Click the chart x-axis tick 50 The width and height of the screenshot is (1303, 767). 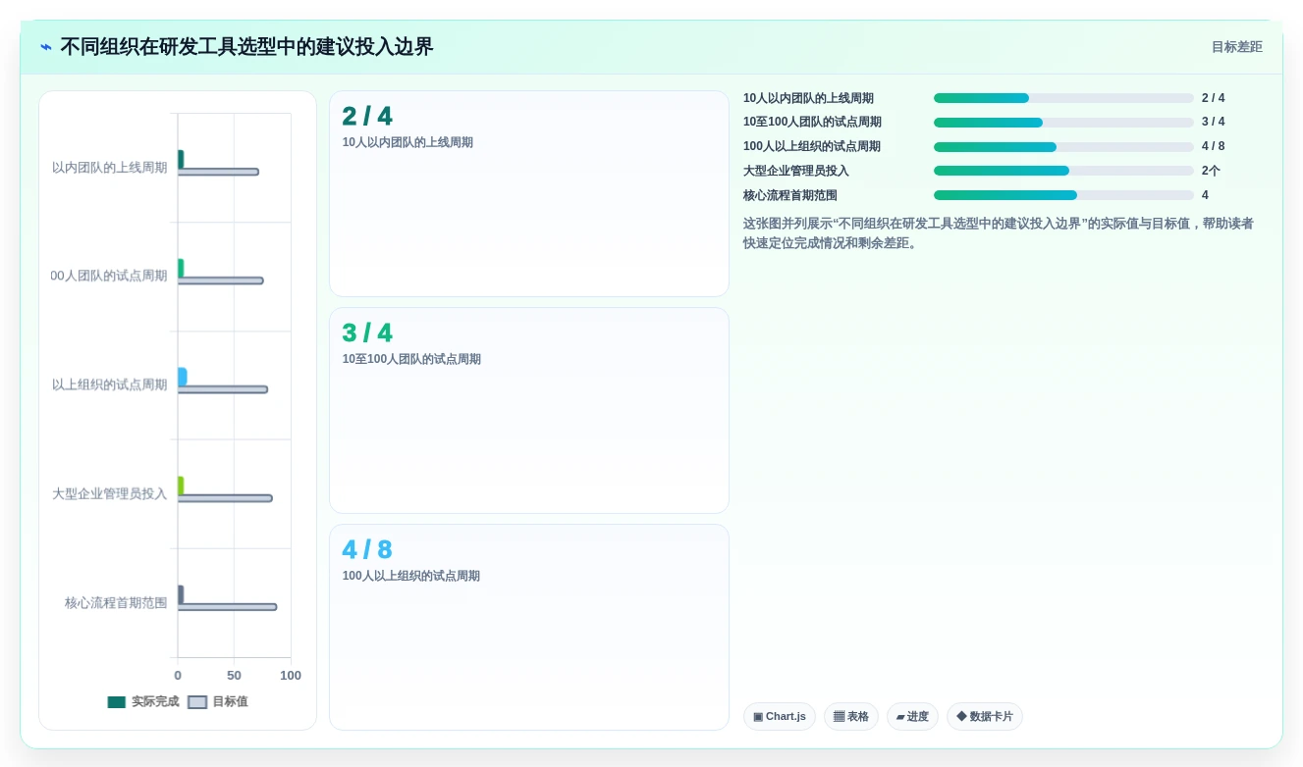[x=234, y=676]
